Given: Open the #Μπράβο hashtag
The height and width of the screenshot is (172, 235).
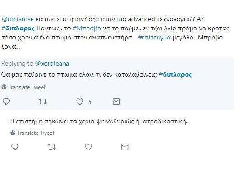Looking at the screenshot, I should (87, 28).
